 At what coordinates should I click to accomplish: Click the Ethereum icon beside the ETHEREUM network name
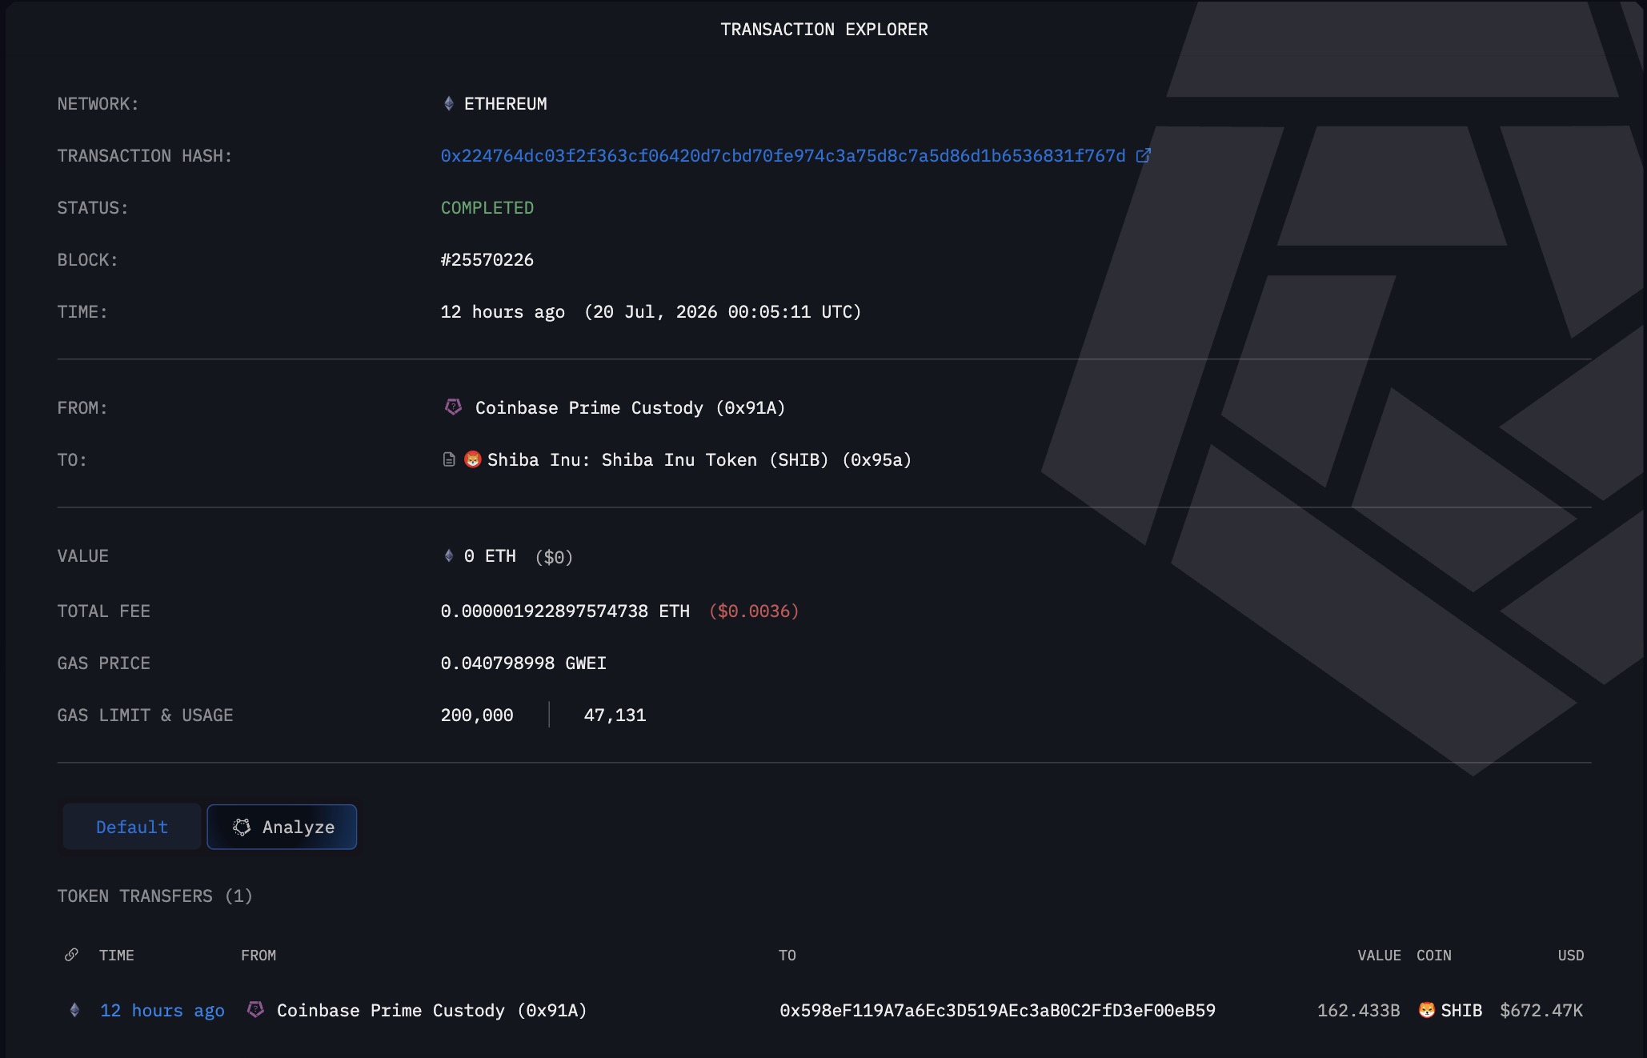(x=449, y=104)
